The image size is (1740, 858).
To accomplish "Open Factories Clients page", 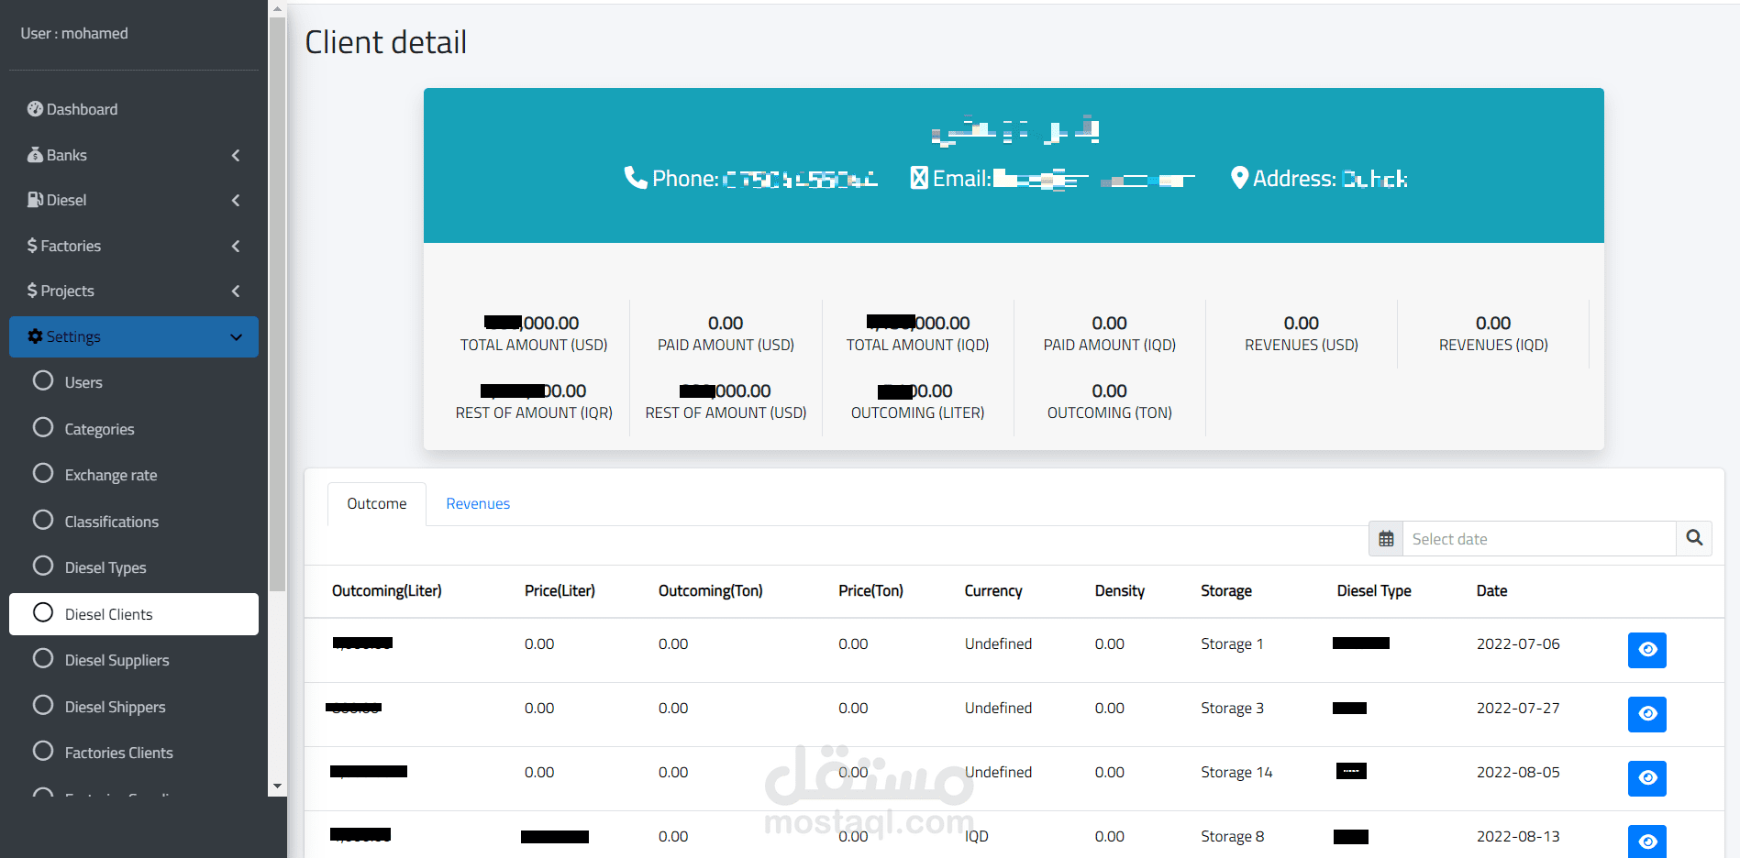I will pos(134,753).
